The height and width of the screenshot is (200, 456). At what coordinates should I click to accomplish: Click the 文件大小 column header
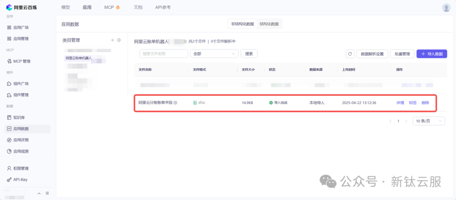(x=248, y=70)
